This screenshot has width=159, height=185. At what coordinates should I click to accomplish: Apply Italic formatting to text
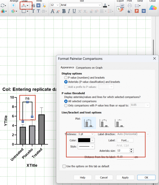point(69,11)
